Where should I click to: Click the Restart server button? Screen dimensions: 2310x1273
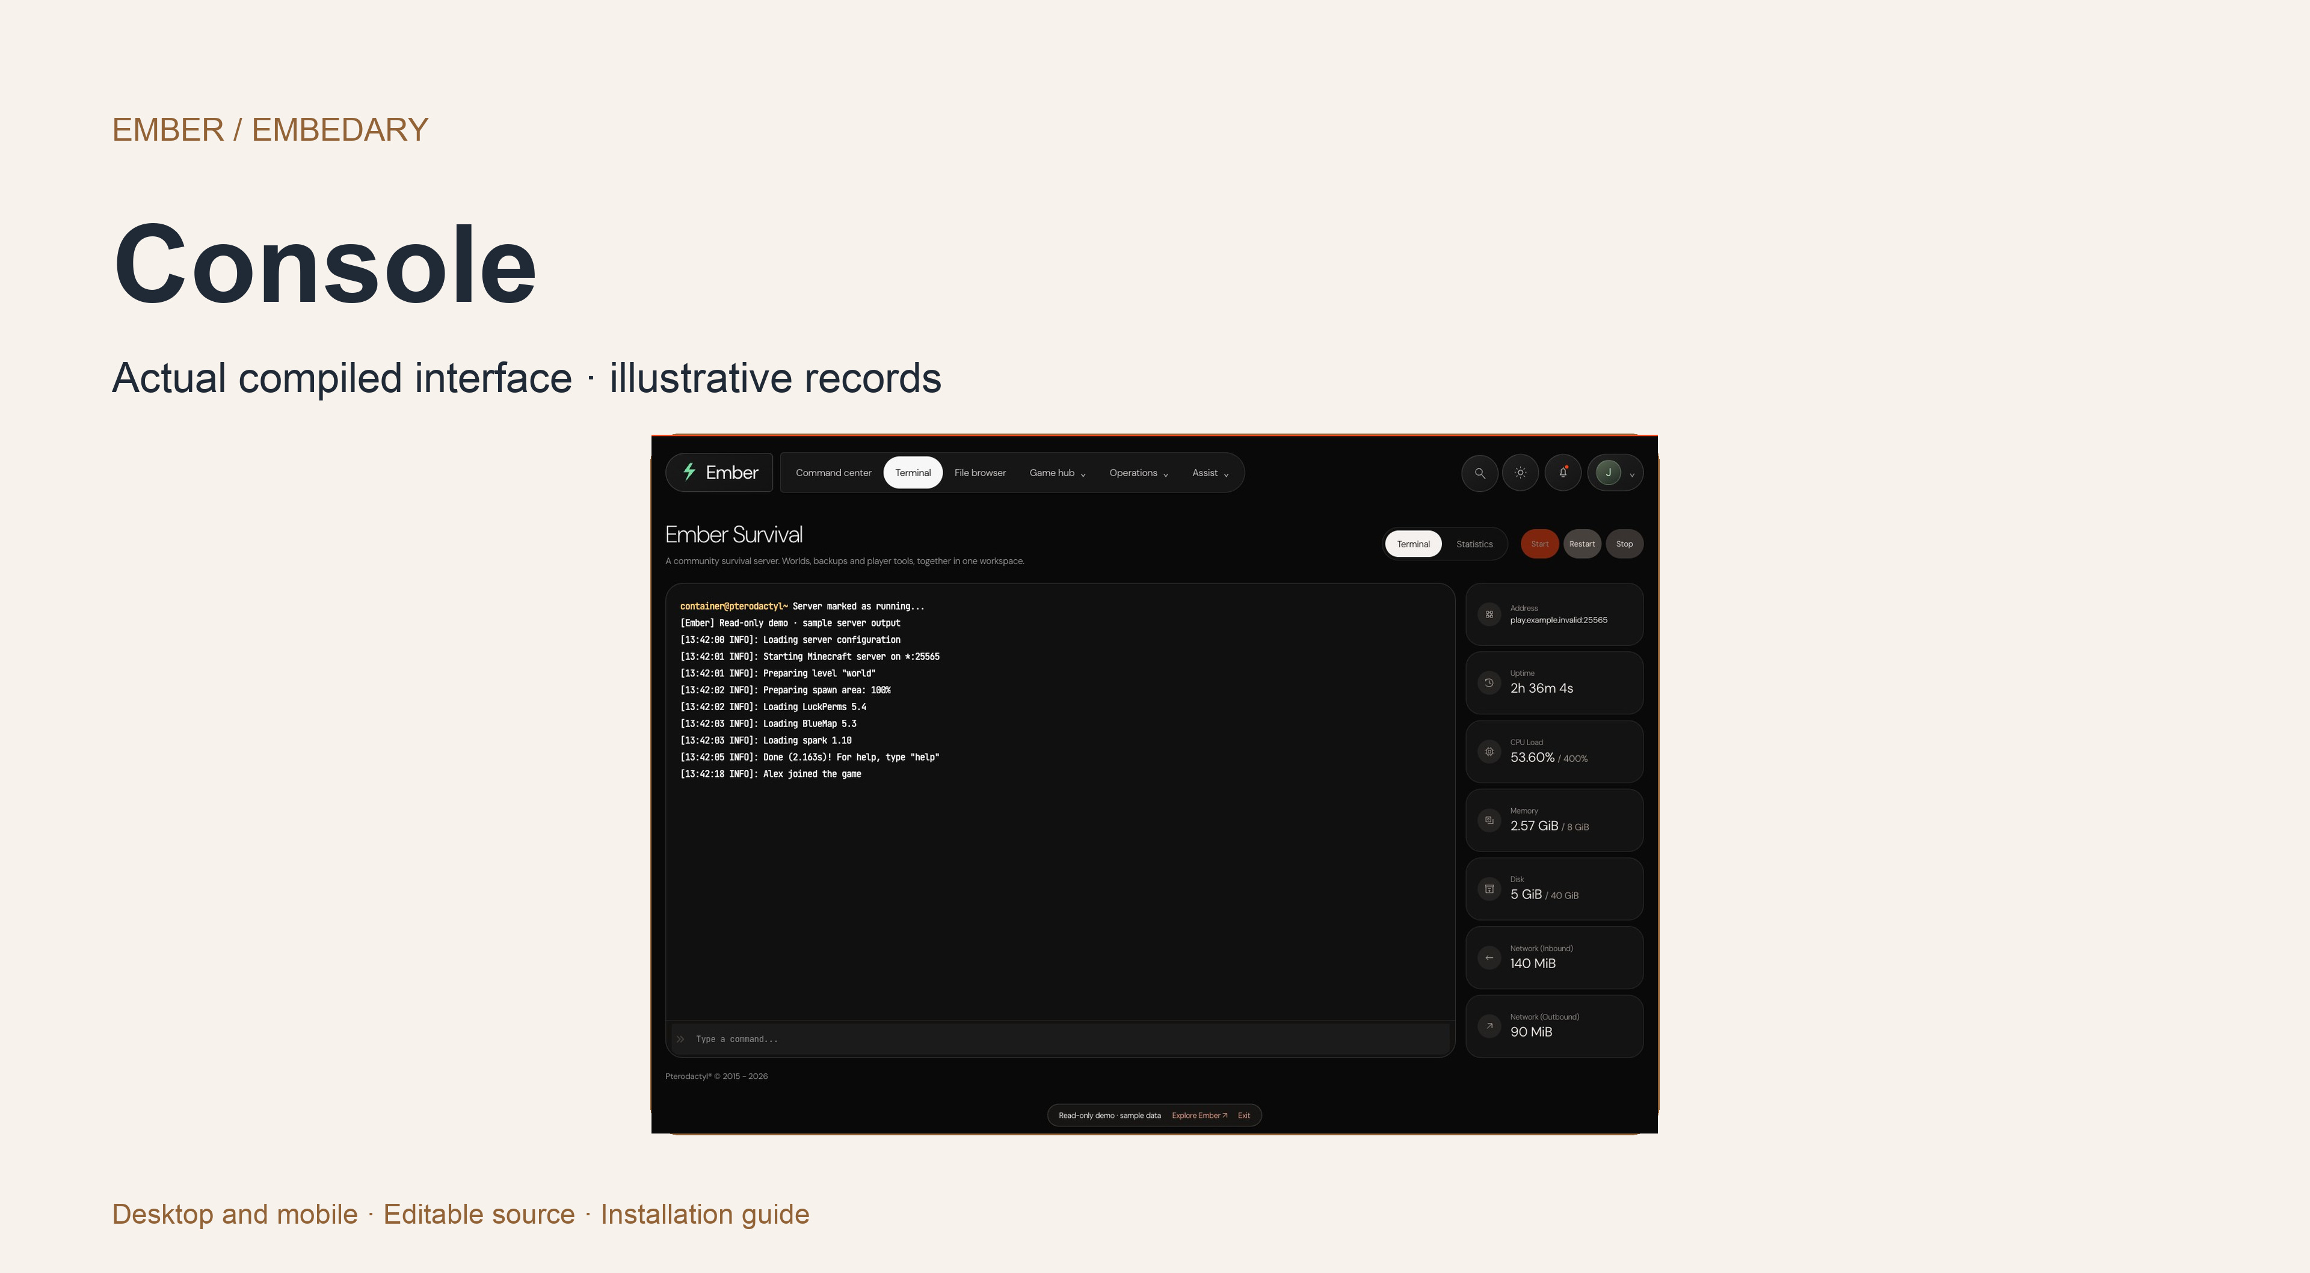pyautogui.click(x=1581, y=544)
